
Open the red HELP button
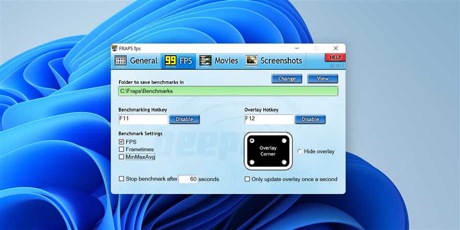(335, 57)
